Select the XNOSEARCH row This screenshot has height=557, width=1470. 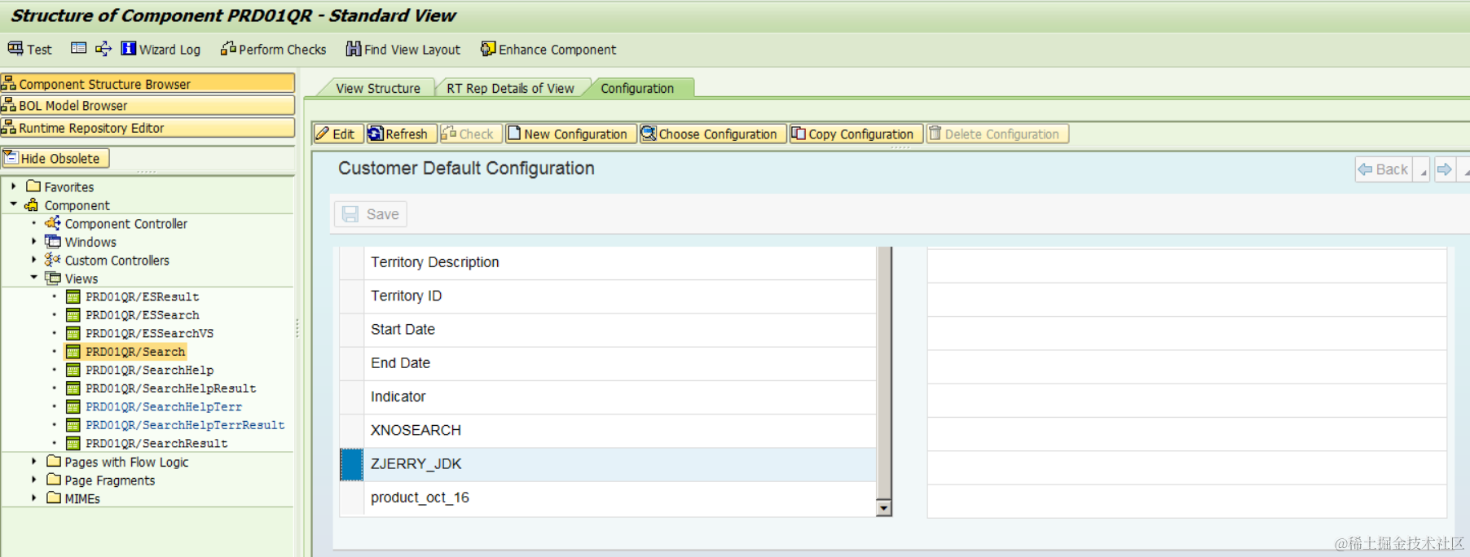click(608, 430)
